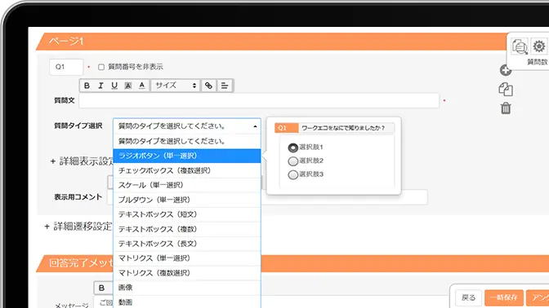This screenshot has width=549, height=308.
Task: Toggle bold in question text toolbar
Action: [87, 86]
